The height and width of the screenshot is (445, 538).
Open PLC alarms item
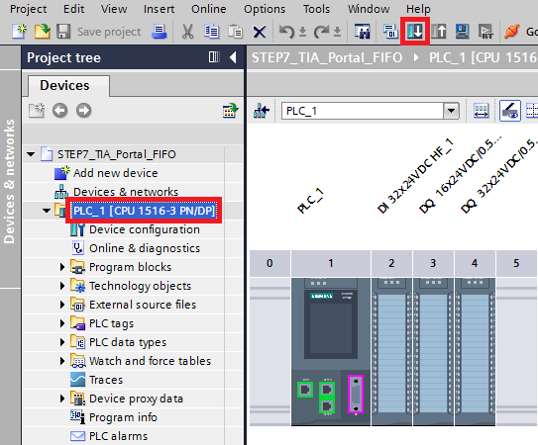pos(118,436)
